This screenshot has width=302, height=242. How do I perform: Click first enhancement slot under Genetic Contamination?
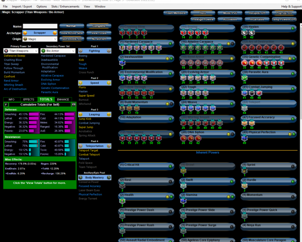(x=244, y=63)
